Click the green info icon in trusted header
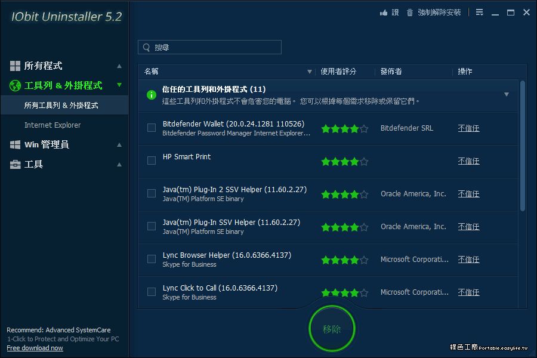Image resolution: width=537 pixels, height=358 pixels. 152,95
